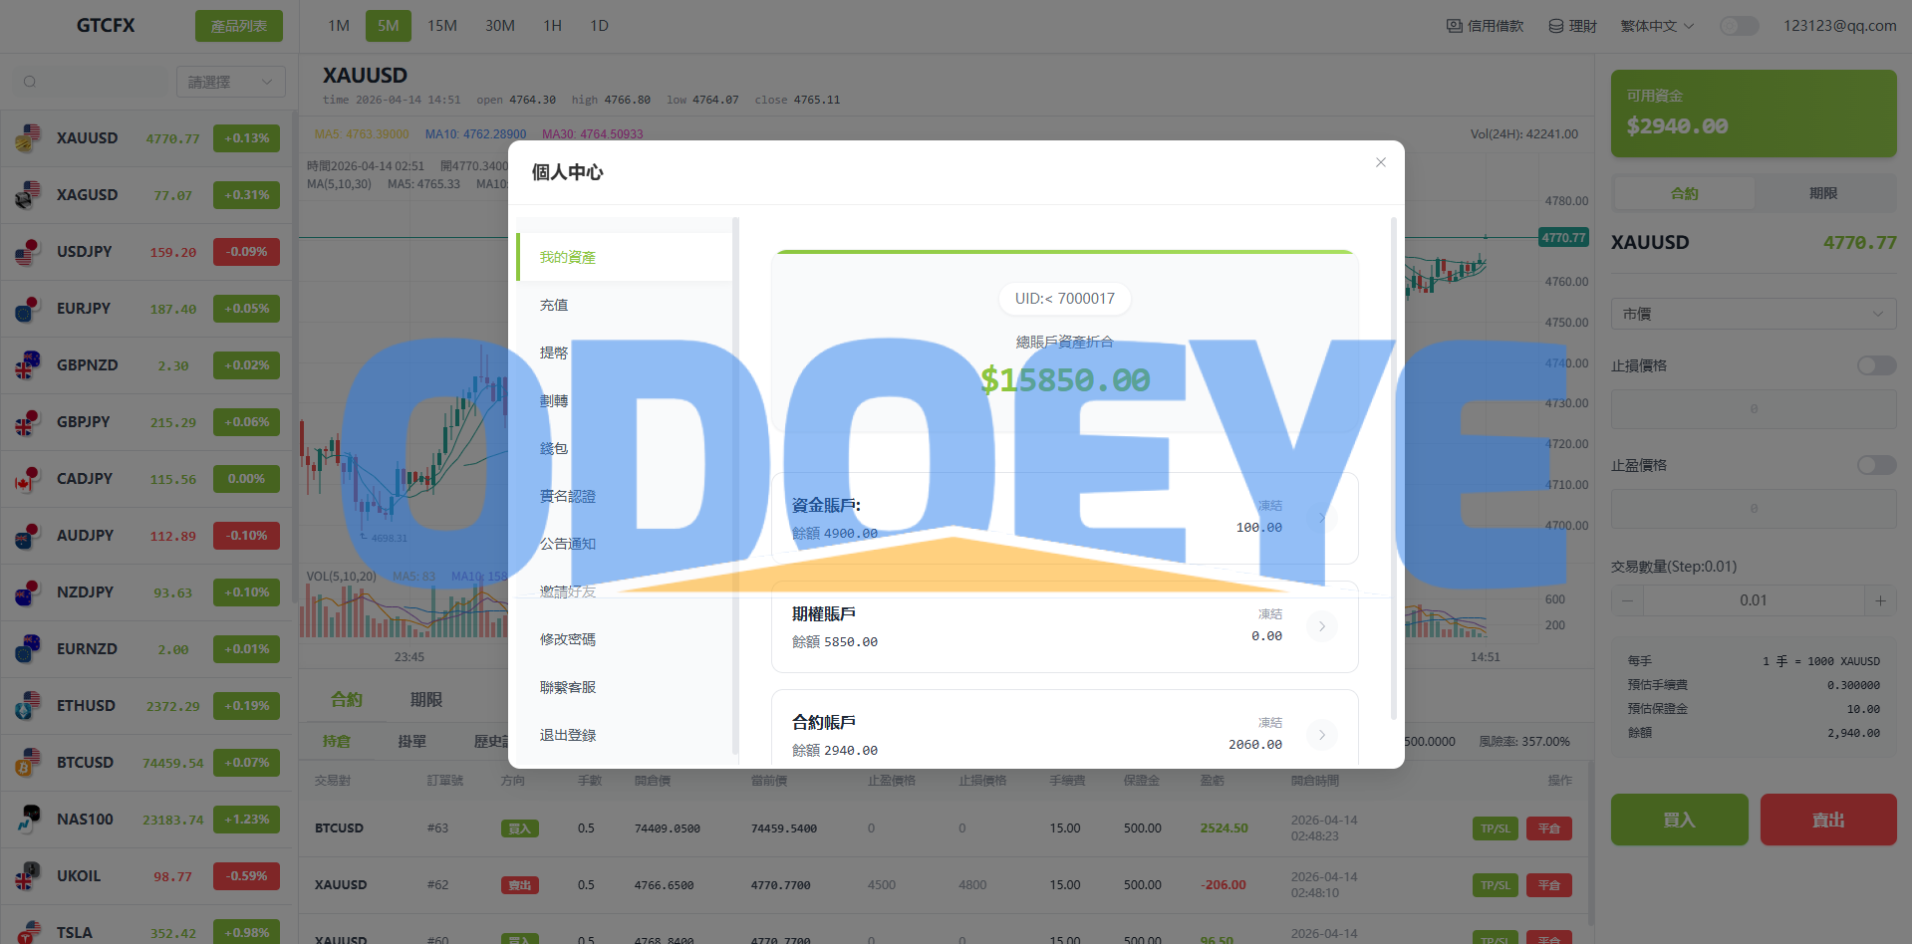Open 繁体中文 language dropdown

(x=1657, y=26)
